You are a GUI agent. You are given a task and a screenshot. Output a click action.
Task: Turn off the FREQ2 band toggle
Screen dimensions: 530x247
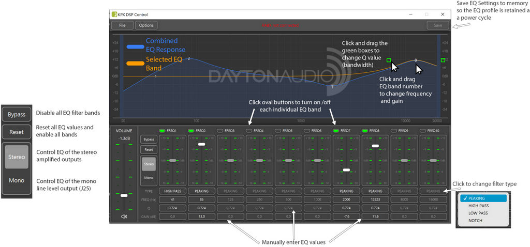(191, 130)
